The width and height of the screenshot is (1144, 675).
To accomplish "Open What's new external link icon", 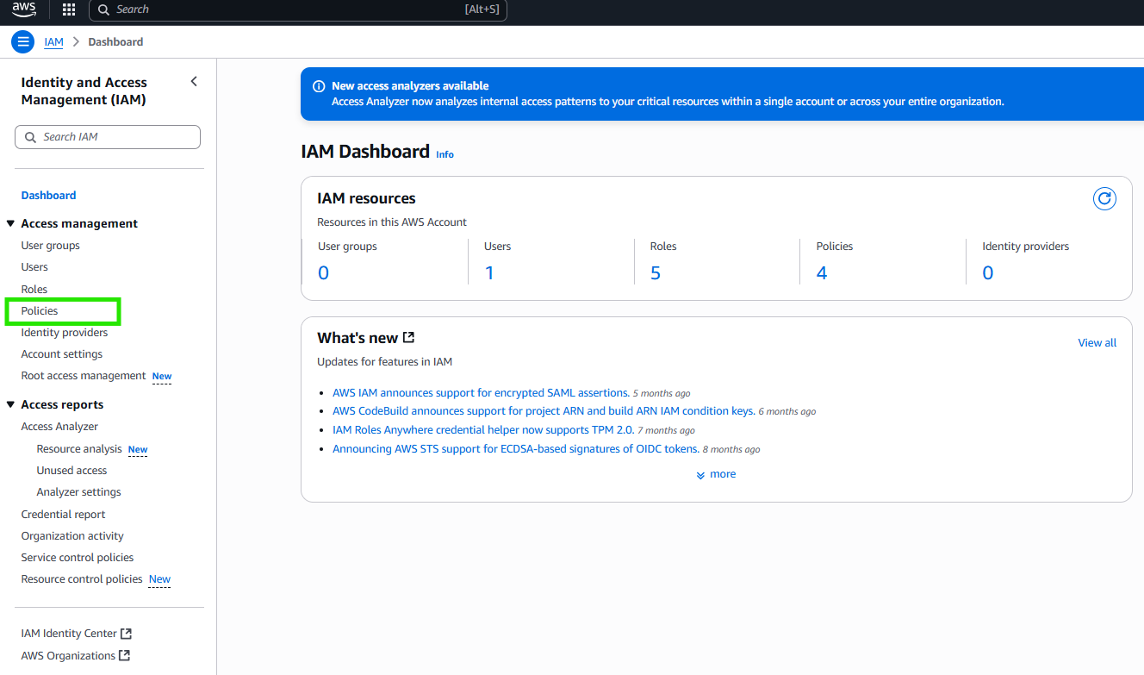I will point(409,337).
